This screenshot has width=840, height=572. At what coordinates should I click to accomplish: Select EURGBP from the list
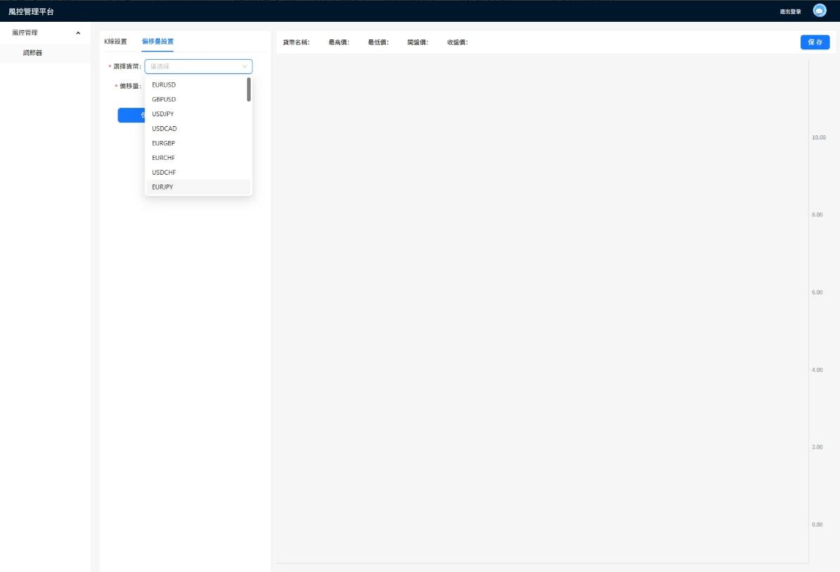point(163,143)
